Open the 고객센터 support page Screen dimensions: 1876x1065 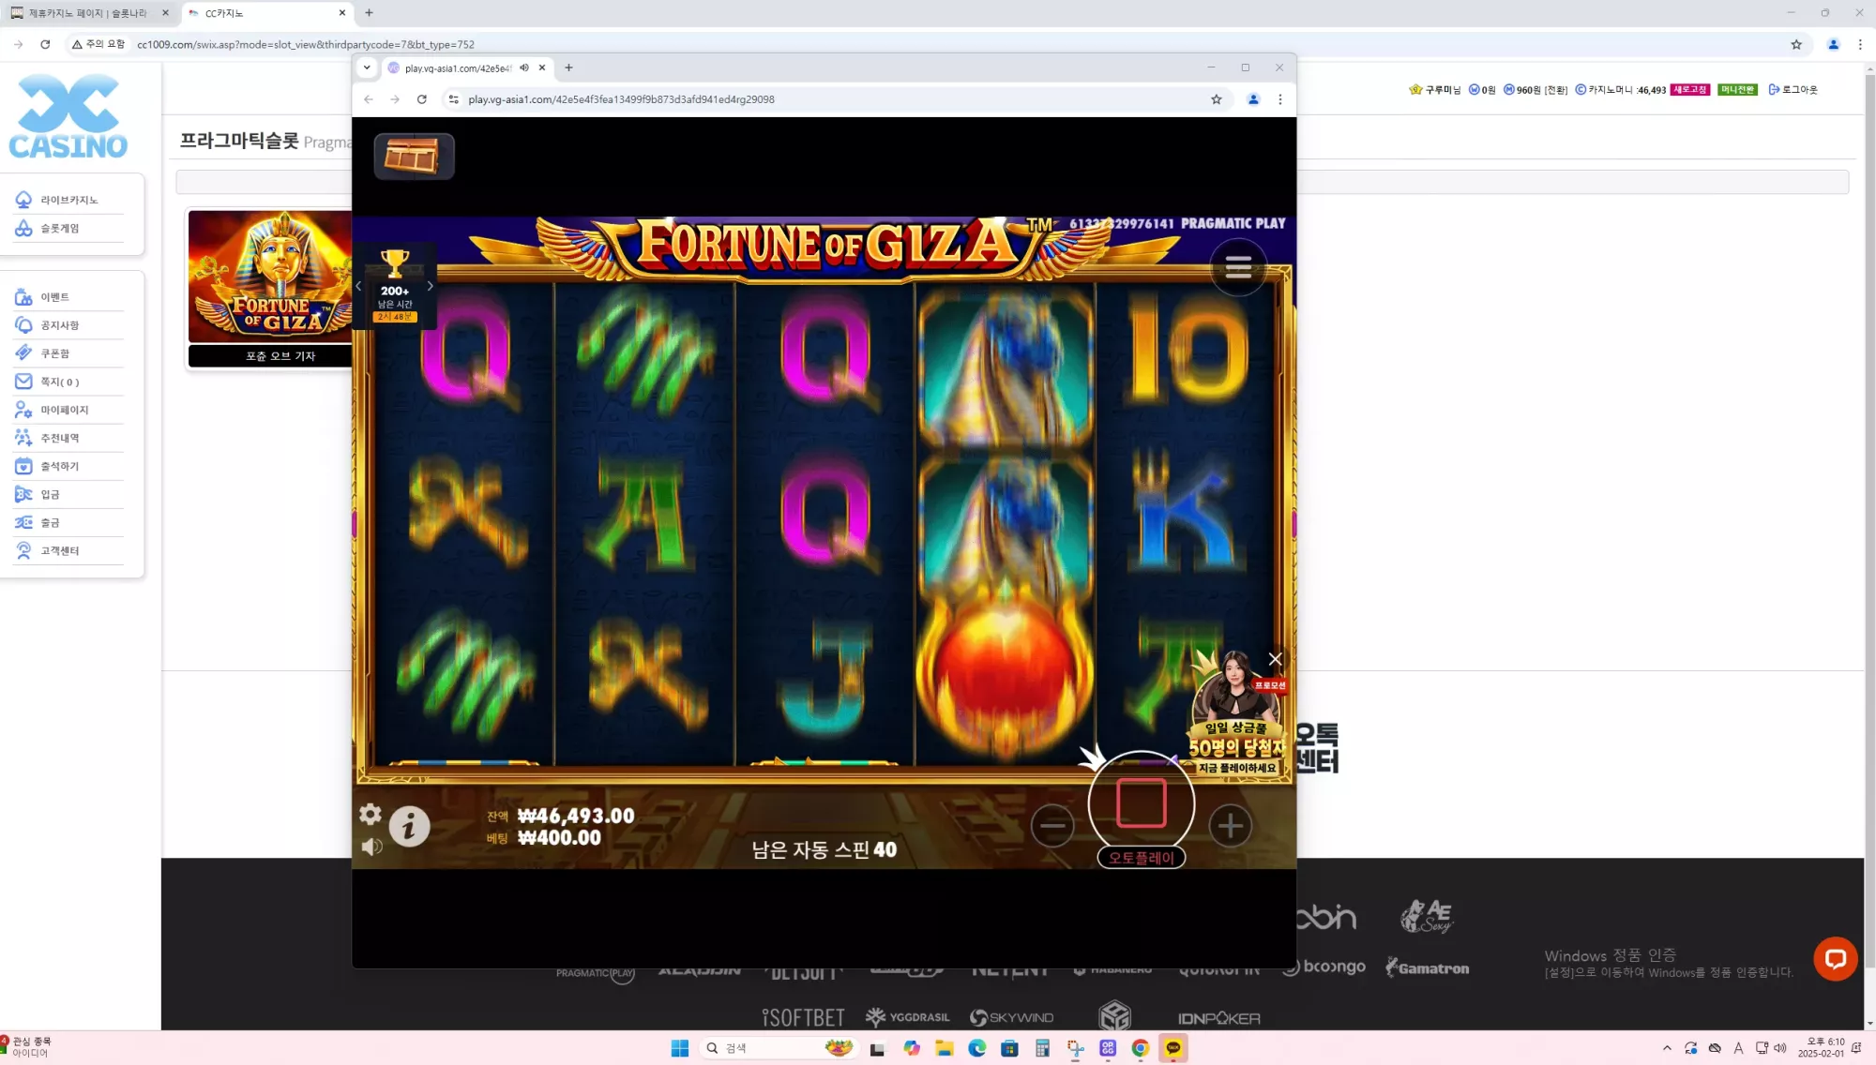pos(68,550)
